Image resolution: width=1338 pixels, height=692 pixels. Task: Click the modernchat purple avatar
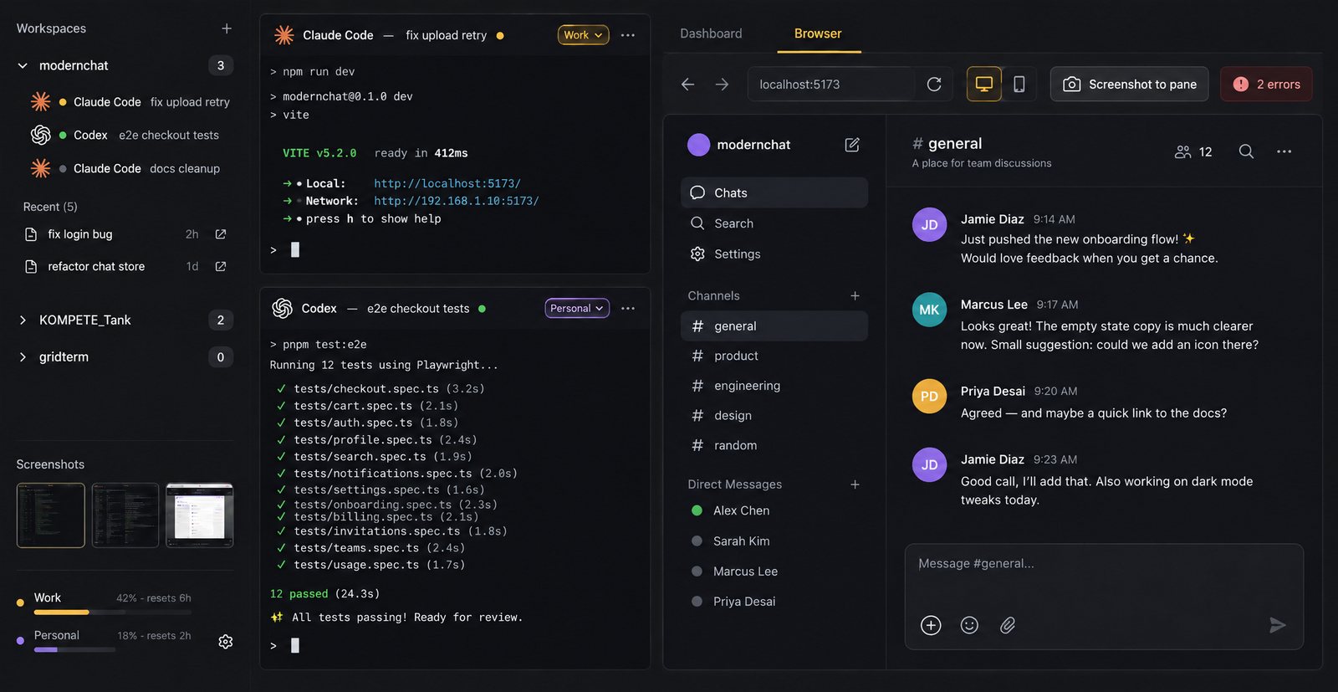pos(698,145)
